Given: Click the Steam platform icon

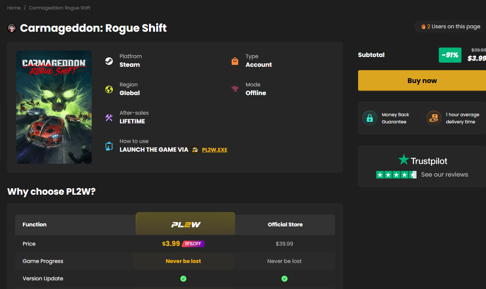Looking at the screenshot, I should click(x=109, y=61).
